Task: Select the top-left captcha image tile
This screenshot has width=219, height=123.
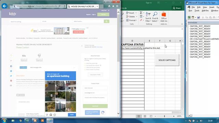Action: pos(50,86)
